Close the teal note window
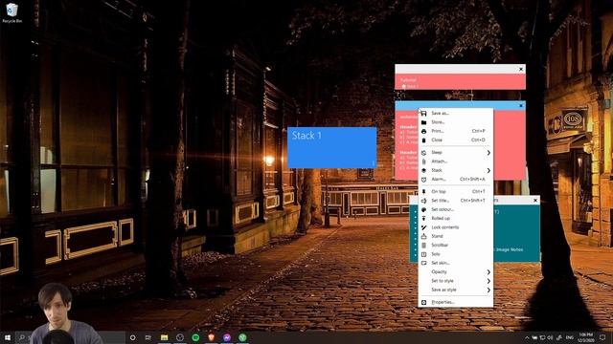Screen dimensions: 613x344 pyautogui.click(x=535, y=201)
